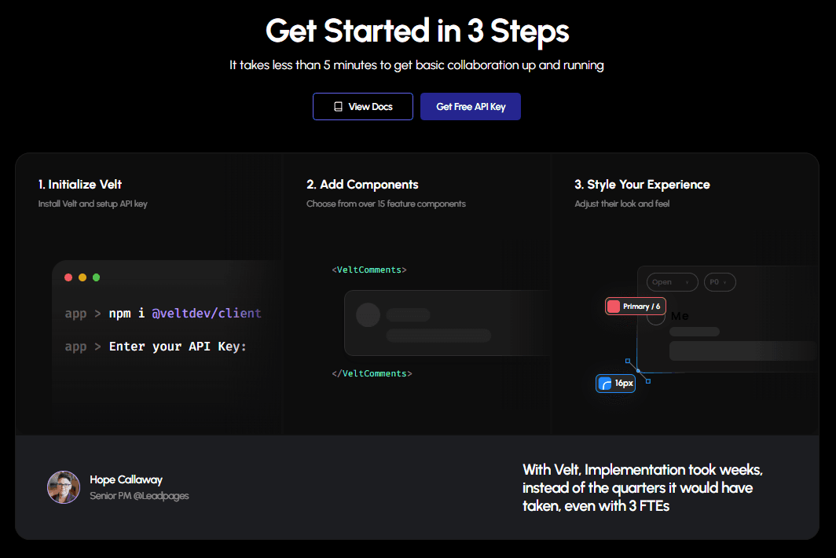
Task: Click the 'Get Started in 3 Steps' title
Action: [417, 31]
